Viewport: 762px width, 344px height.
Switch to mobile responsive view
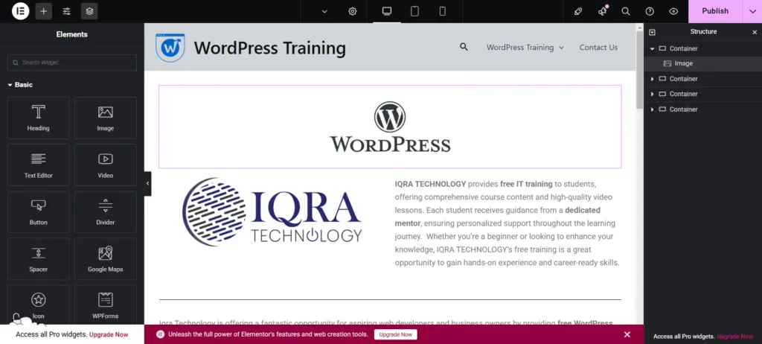click(x=442, y=11)
